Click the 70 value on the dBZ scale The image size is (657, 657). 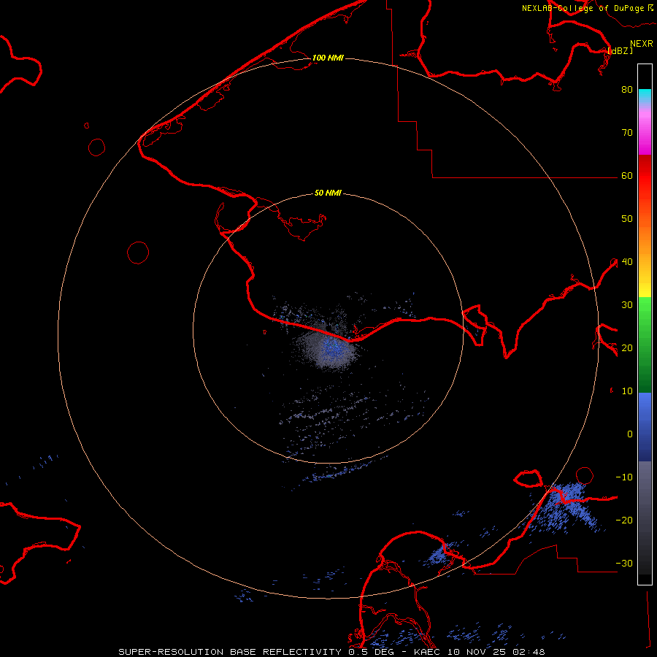pos(627,132)
